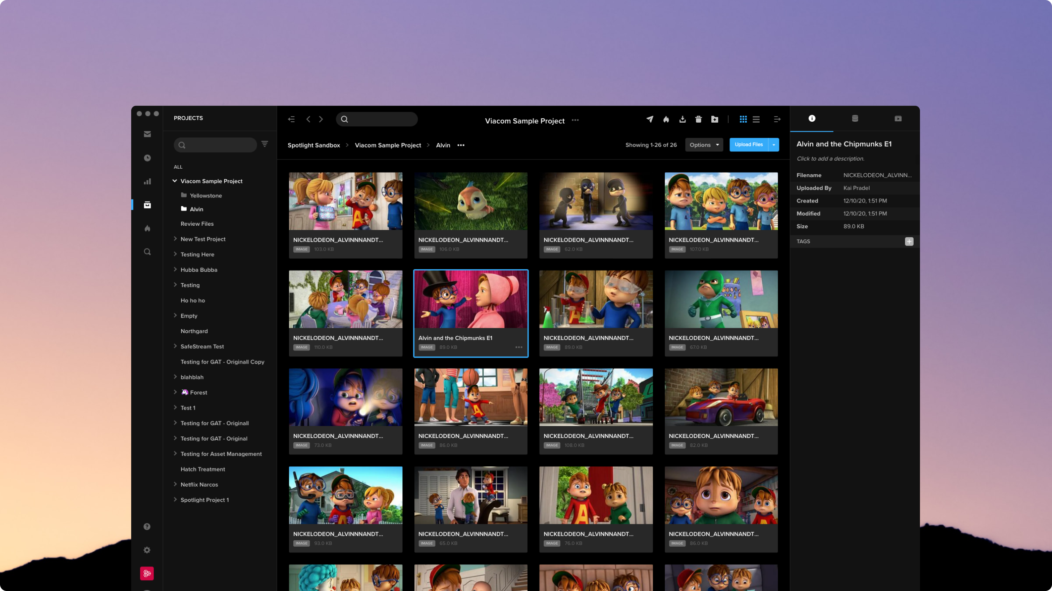This screenshot has height=591, width=1052.
Task: Select the mail/inbox icon in the left rail
Action: [147, 134]
